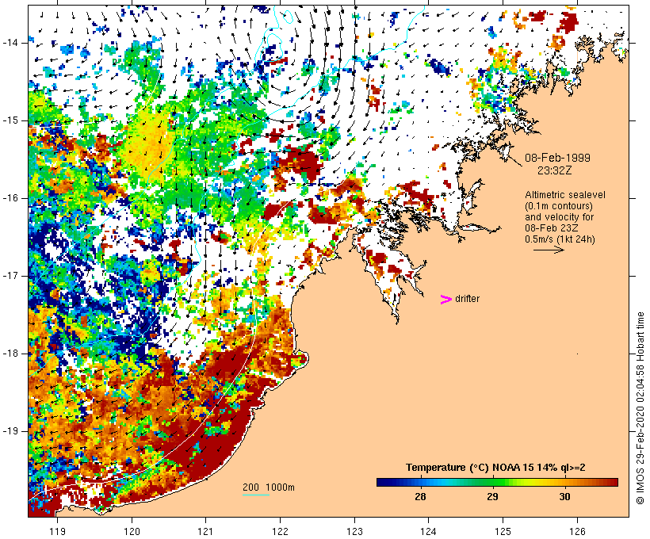Click latitude axis label -18

click(x=10, y=354)
